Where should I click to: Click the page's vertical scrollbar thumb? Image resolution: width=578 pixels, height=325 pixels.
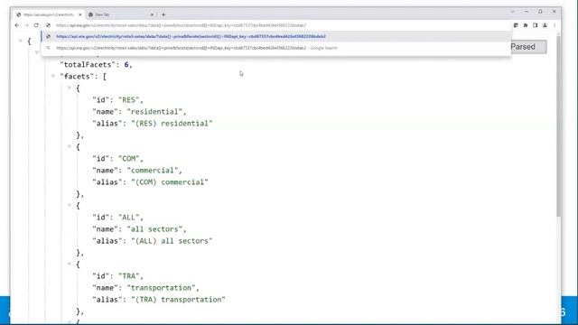click(x=558, y=126)
